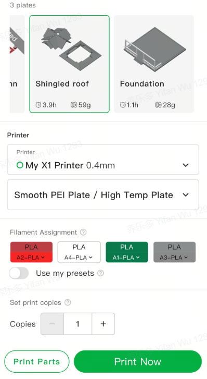Image resolution: width=207 pixels, height=379 pixels.
Task: Click the green printer status circle
Action: [x=20, y=165]
